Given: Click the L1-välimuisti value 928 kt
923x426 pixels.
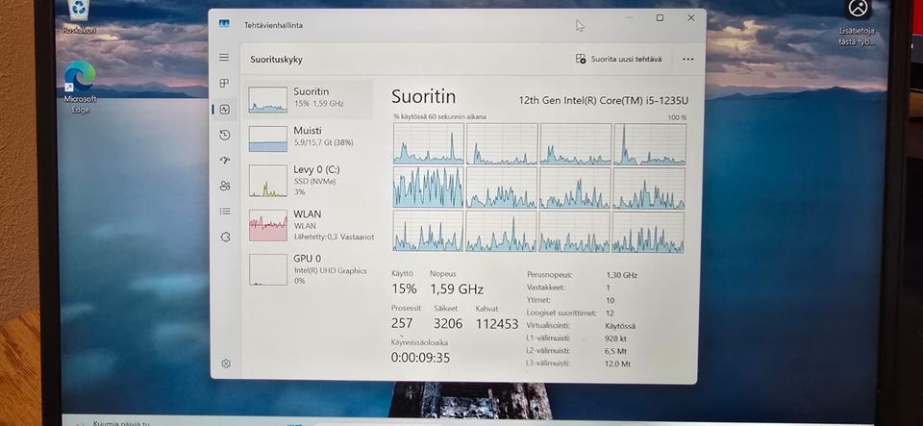Looking at the screenshot, I should tap(615, 338).
